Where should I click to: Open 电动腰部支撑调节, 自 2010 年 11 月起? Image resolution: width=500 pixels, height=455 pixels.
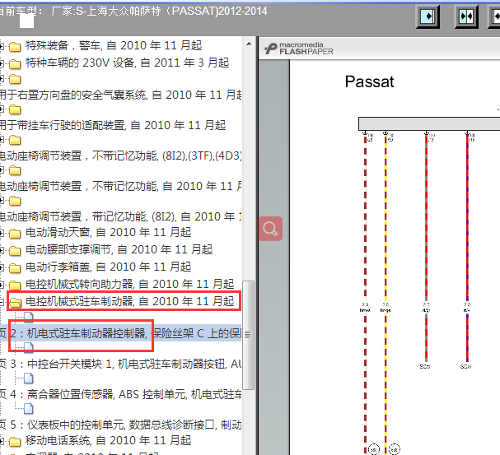click(x=119, y=249)
